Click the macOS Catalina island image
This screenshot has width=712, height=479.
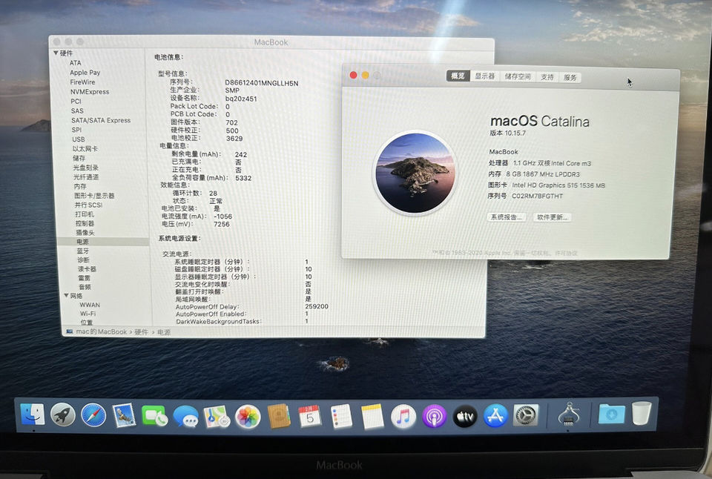tap(415, 173)
